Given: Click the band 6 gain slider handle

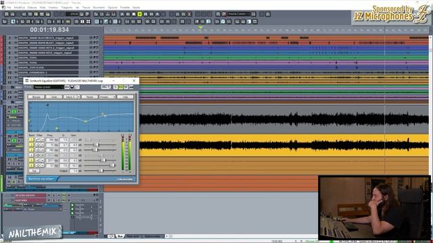Looking at the screenshot, I should click(x=112, y=165).
